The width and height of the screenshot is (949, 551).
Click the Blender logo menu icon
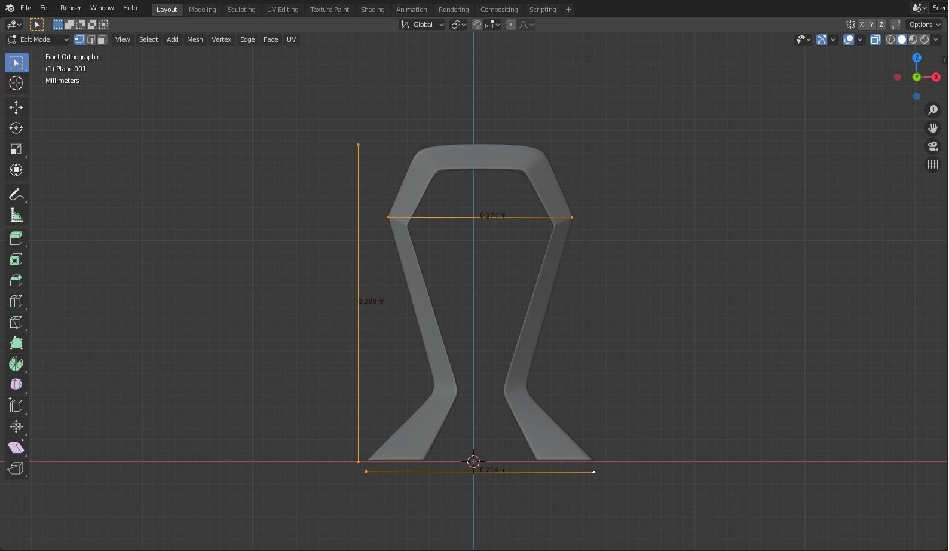tap(10, 8)
